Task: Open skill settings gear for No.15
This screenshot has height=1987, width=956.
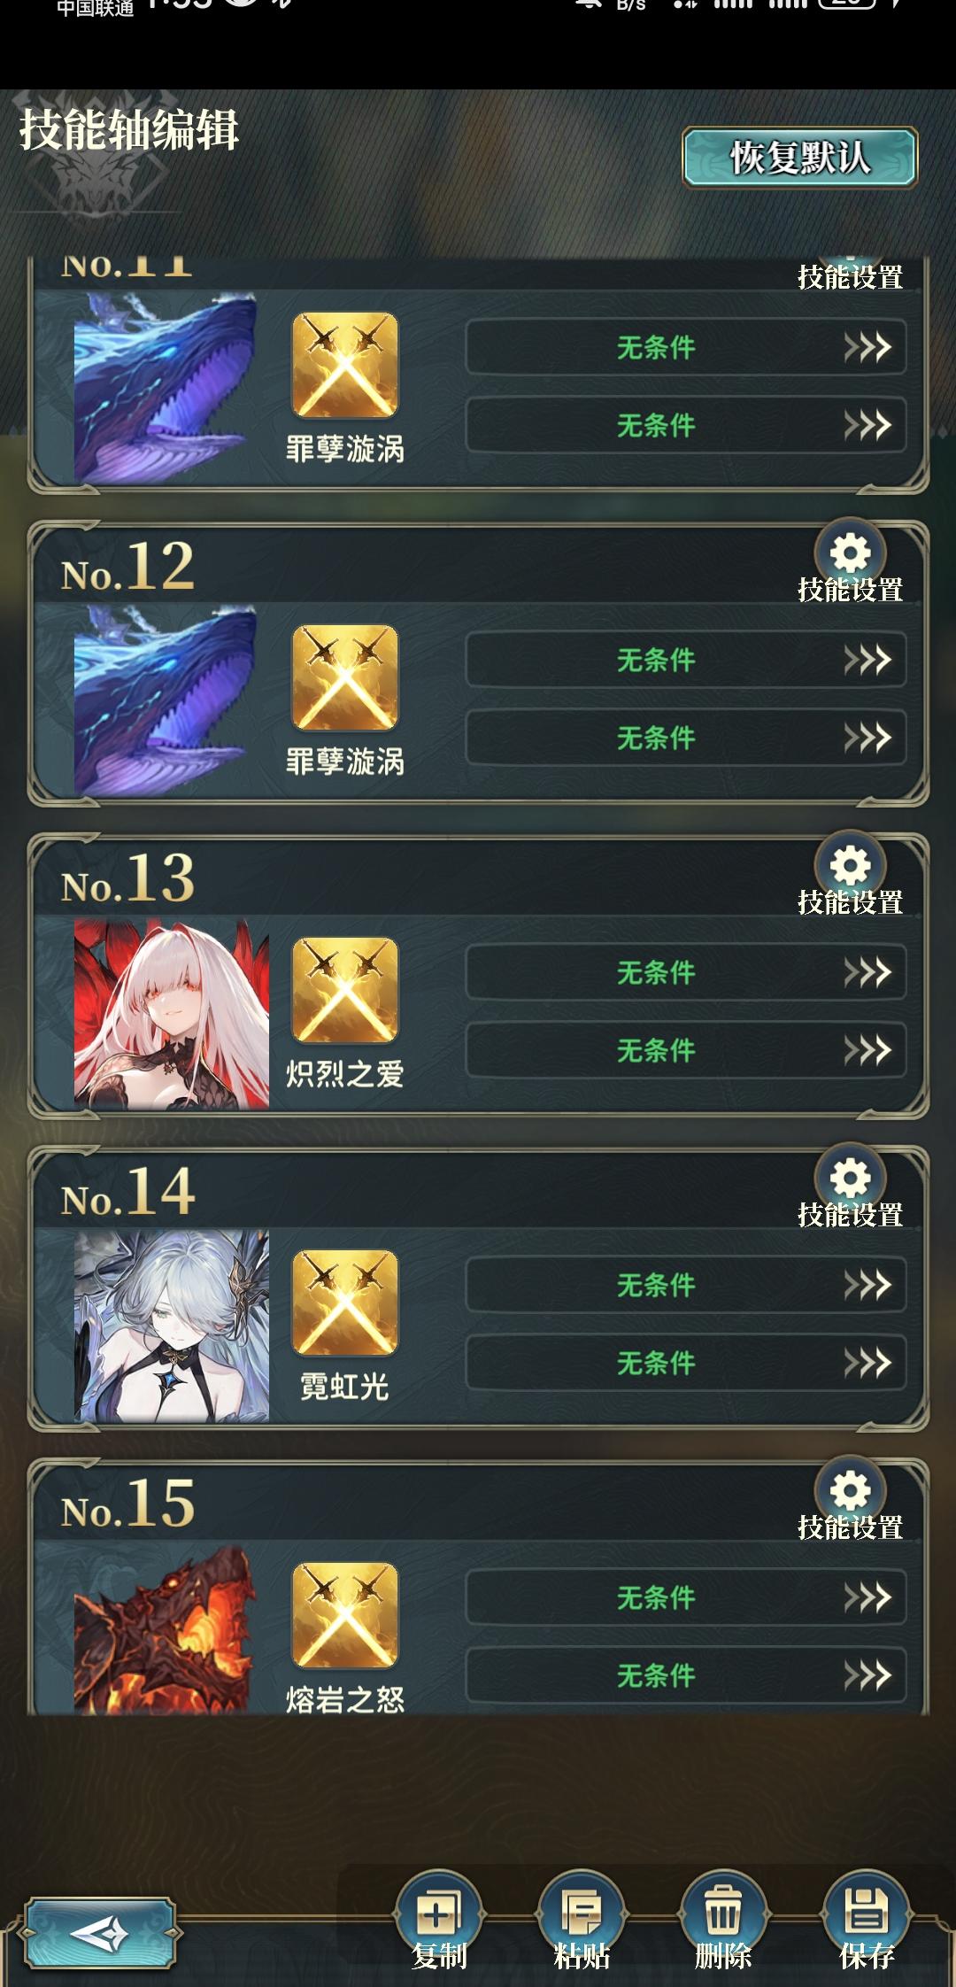Action: coord(851,1491)
